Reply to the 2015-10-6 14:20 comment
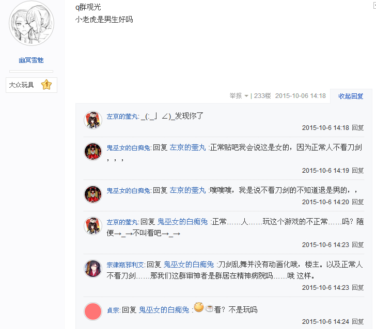Screen dimensions: 376x329 (x=357, y=202)
